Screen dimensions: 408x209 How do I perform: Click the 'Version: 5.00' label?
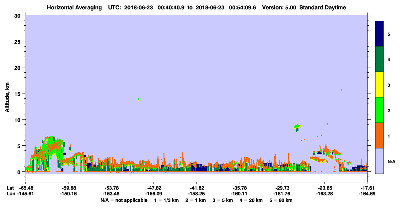(280, 8)
